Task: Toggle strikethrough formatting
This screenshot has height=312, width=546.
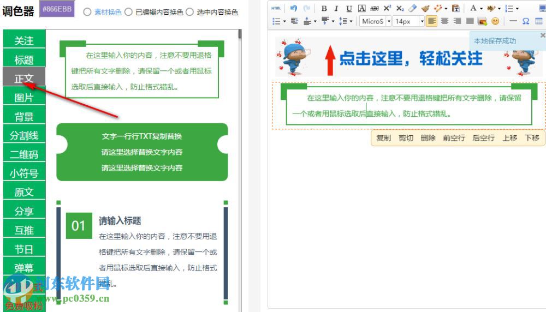Action: (375, 8)
